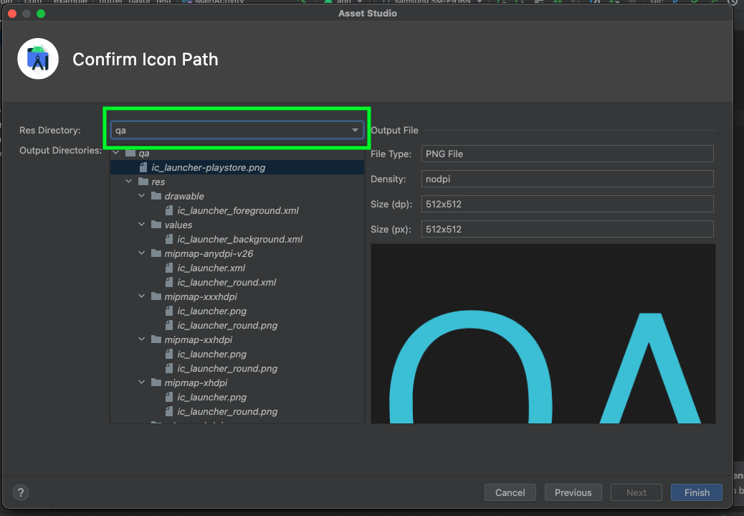Select ic_launcher.png under mipmap-xxhdpi
The width and height of the screenshot is (744, 516).
(211, 354)
